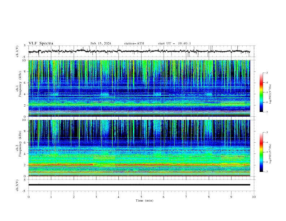Click inside the ch.2 spectrogram panel
The width and height of the screenshot is (286, 221).
[x=139, y=148]
